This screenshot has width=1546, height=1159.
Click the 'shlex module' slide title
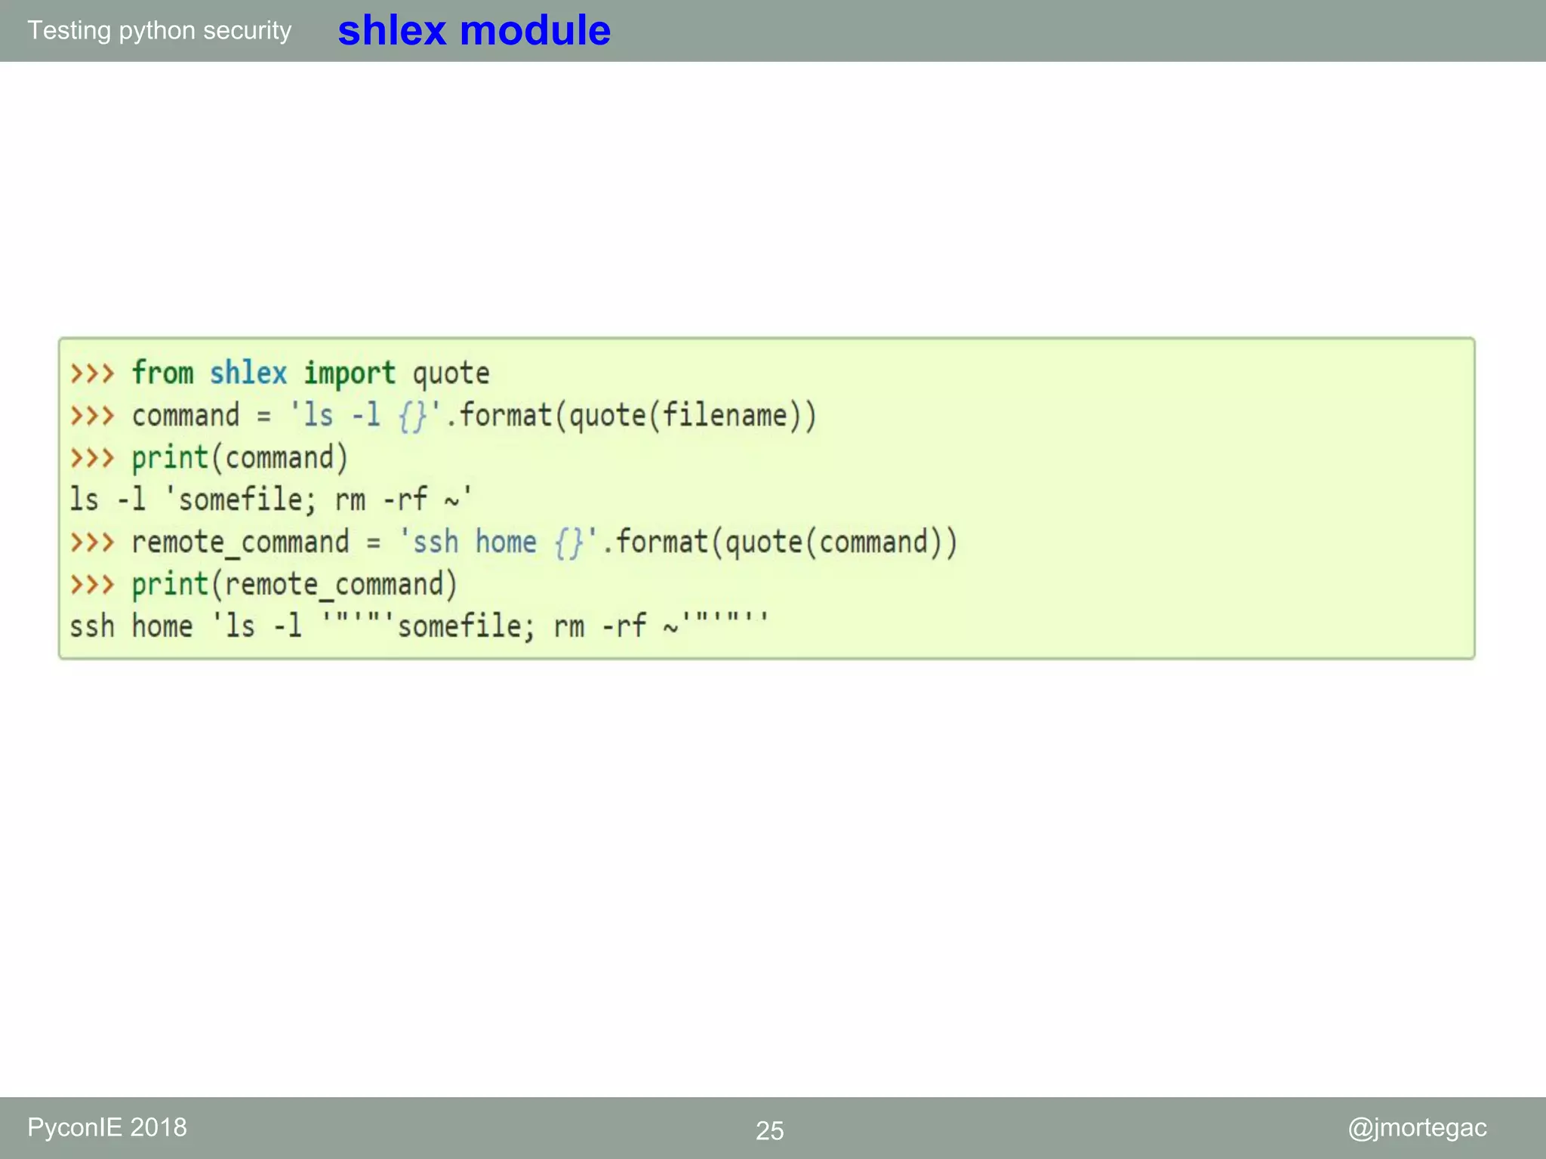pyautogui.click(x=474, y=31)
